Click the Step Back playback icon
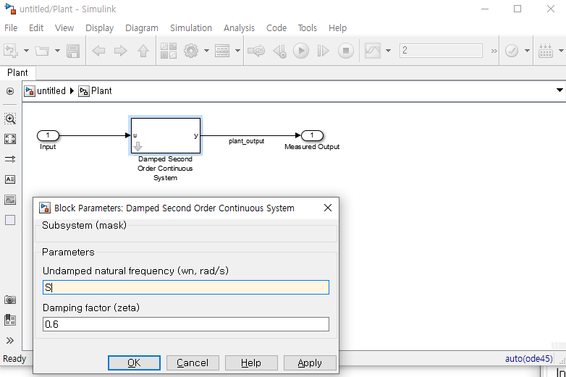 [x=280, y=51]
